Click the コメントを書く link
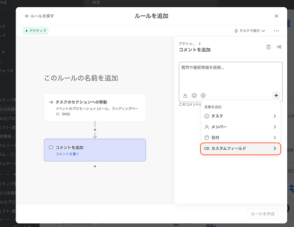This screenshot has height=227, width=294. pyautogui.click(x=67, y=154)
